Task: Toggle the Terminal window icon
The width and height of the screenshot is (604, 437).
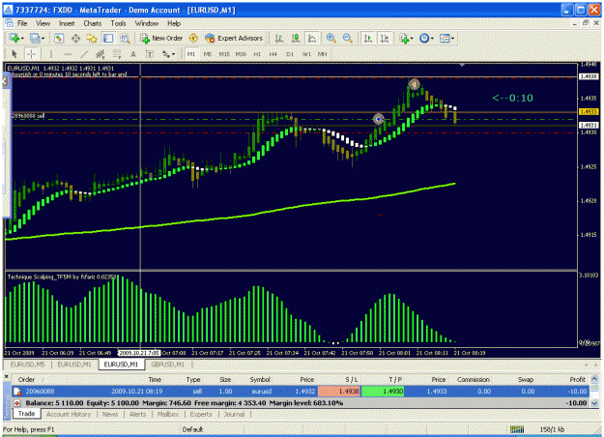Action: tap(108, 38)
